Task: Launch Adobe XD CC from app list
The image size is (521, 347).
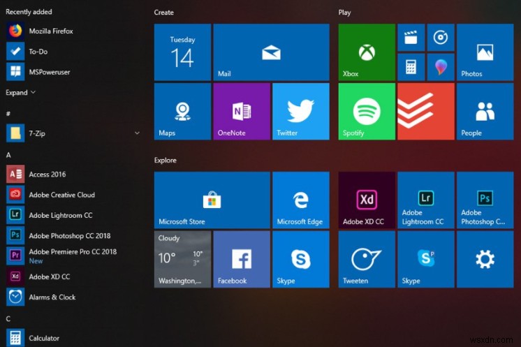Action: [x=73, y=276]
